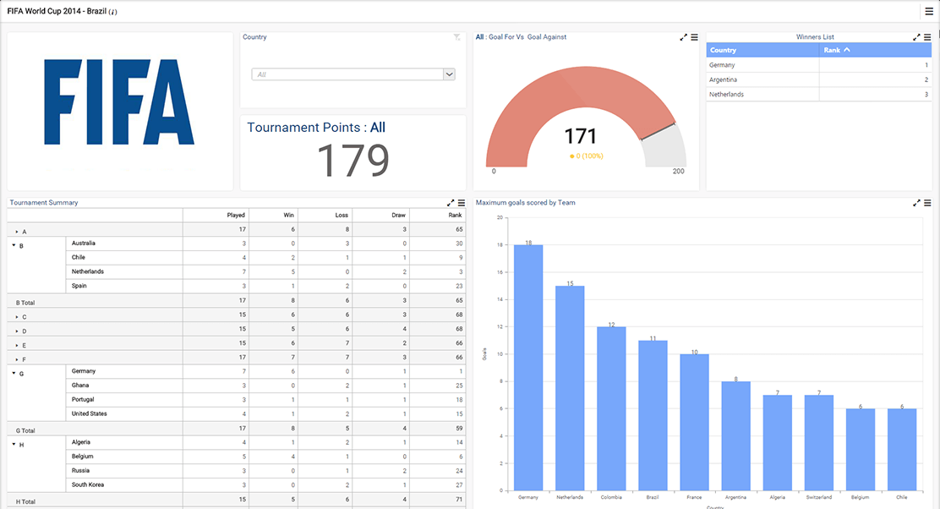Expand group A in Tournament Summary
The width and height of the screenshot is (940, 509).
(x=17, y=229)
